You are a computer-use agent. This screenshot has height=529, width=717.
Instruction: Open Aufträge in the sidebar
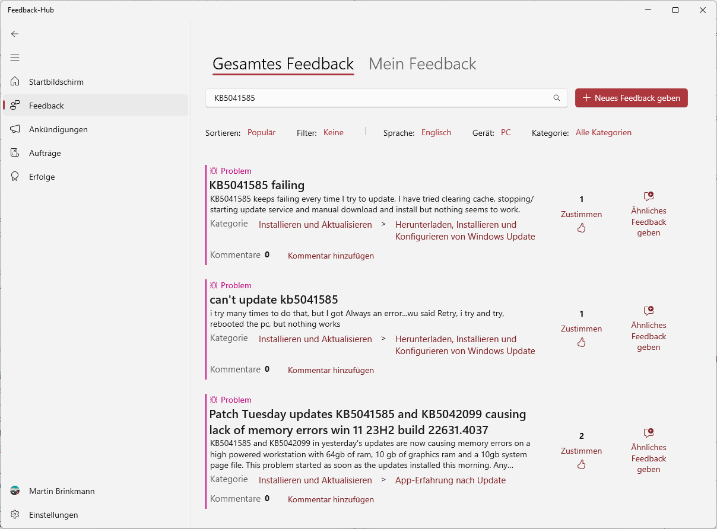(x=96, y=152)
